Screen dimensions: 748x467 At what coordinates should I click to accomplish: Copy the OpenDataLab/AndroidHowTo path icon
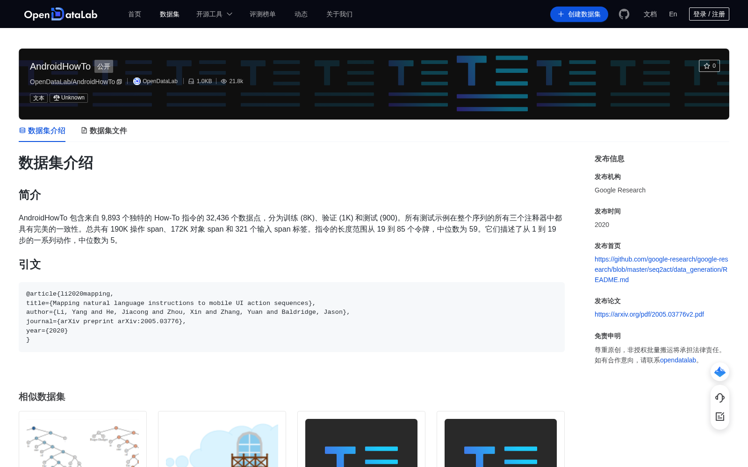(x=119, y=82)
